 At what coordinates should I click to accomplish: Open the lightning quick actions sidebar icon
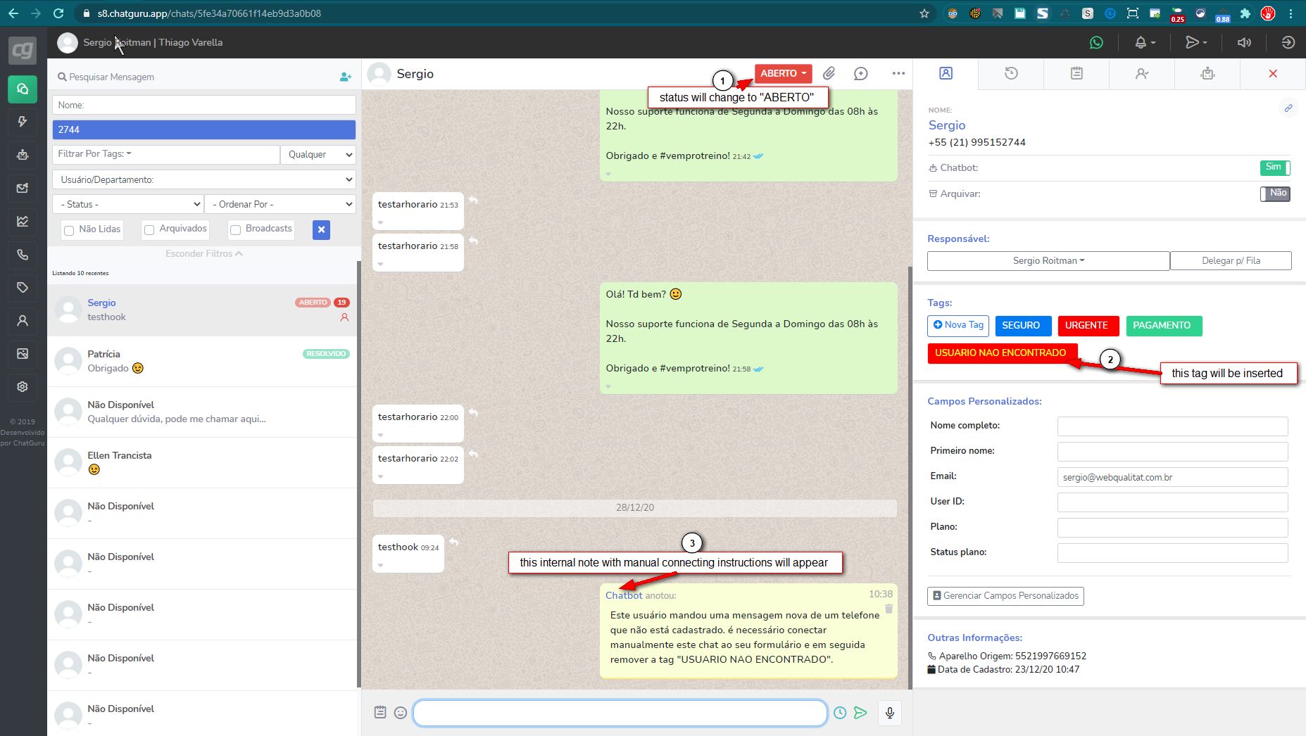tap(23, 122)
